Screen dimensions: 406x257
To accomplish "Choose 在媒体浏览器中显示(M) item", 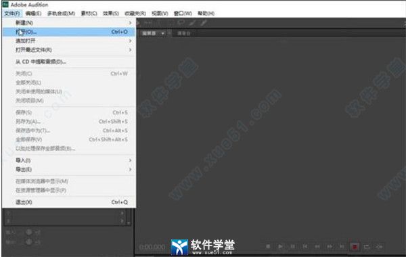I will point(68,181).
